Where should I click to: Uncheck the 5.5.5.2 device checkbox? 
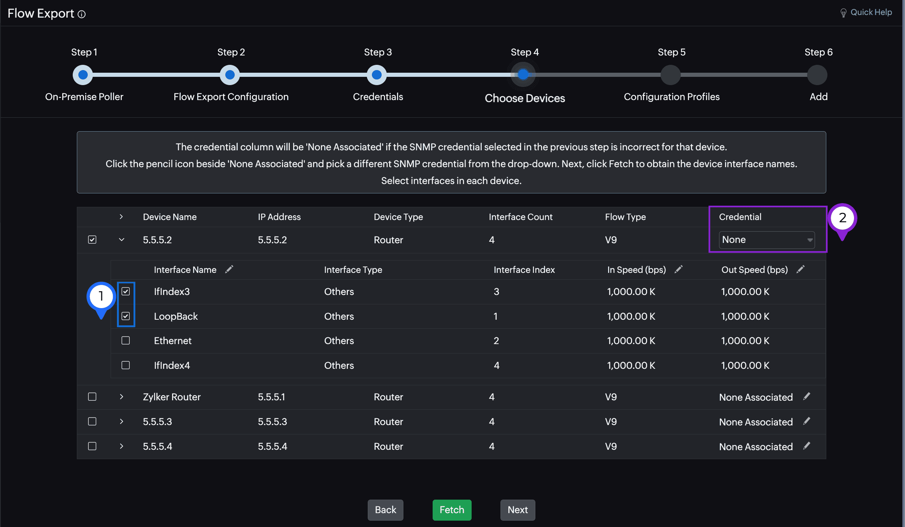[92, 240]
